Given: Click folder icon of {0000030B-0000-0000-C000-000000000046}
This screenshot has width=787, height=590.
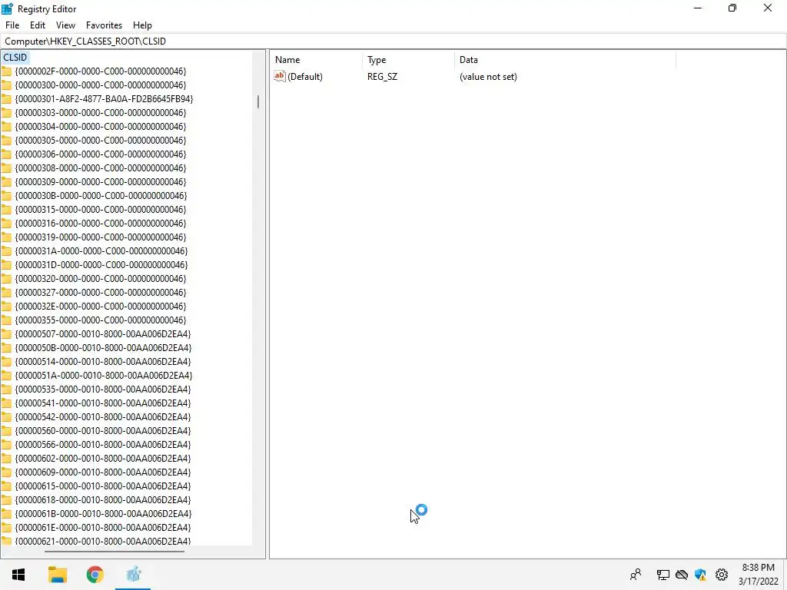Looking at the screenshot, I should tap(6, 196).
